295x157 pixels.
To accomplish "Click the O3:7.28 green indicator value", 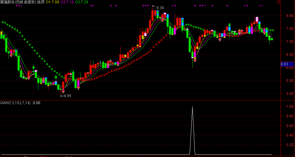I will [x=82, y=2].
